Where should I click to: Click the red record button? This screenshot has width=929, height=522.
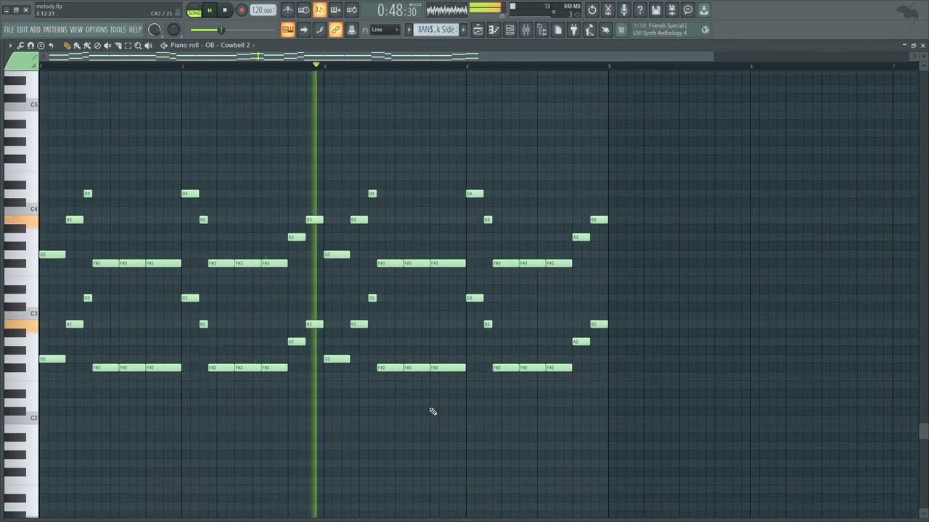[x=242, y=10]
